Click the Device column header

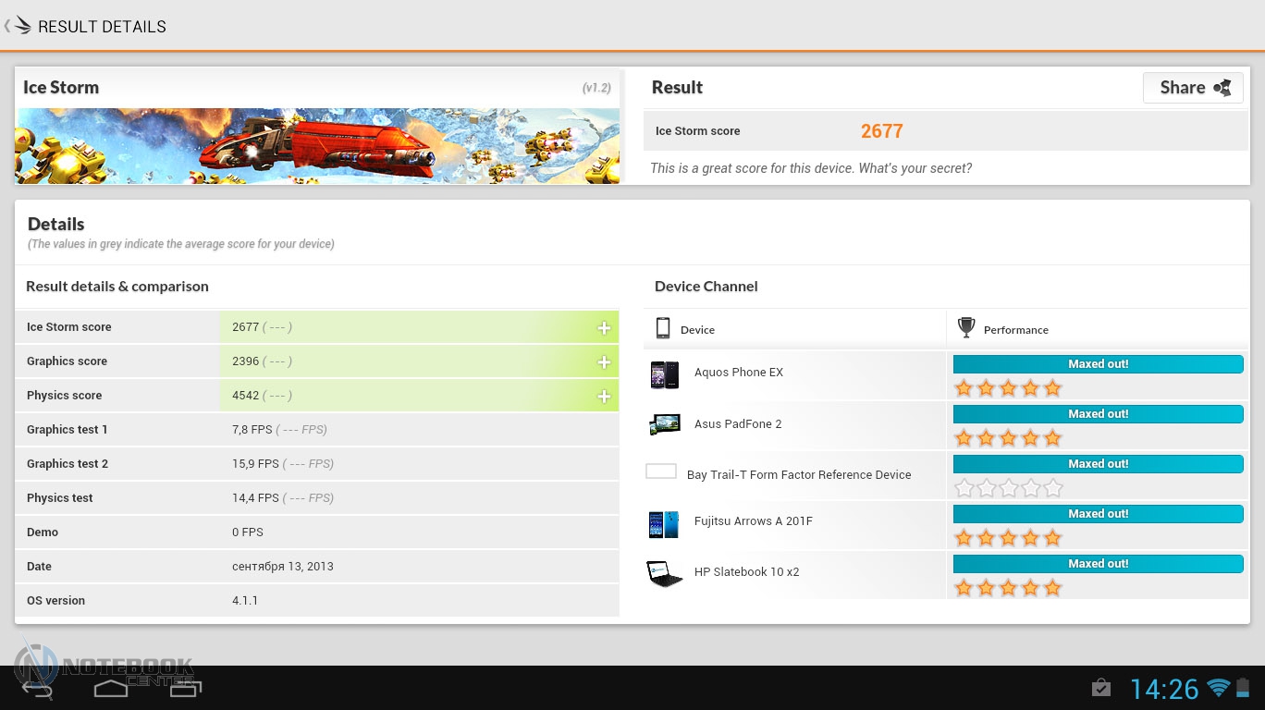[x=696, y=330]
